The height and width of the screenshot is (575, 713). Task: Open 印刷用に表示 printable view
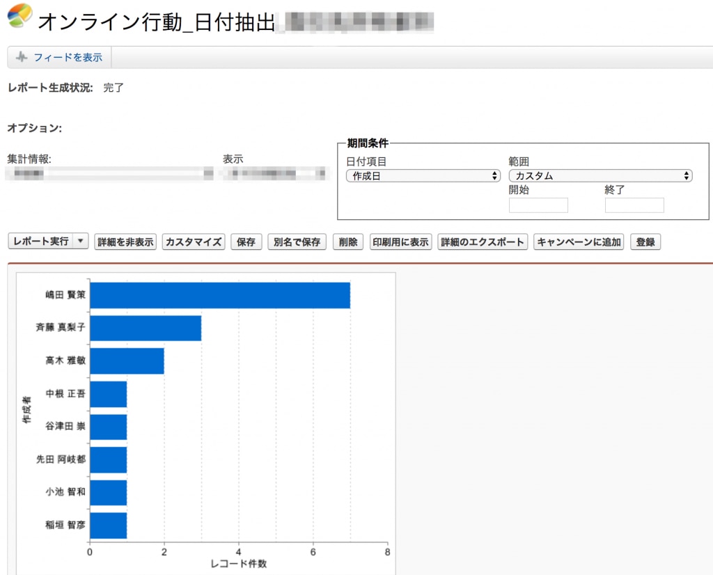pyautogui.click(x=400, y=242)
